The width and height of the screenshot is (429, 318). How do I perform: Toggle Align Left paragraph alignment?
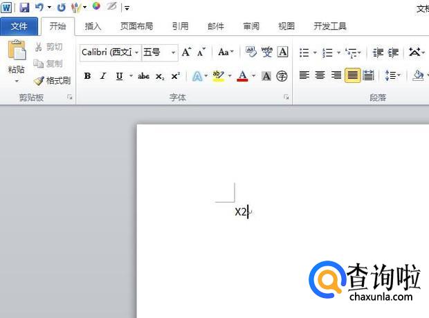click(304, 75)
